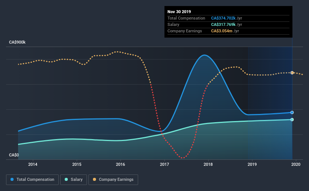Click the 2015 x-axis label
The height and width of the screenshot is (191, 309).
coord(77,164)
